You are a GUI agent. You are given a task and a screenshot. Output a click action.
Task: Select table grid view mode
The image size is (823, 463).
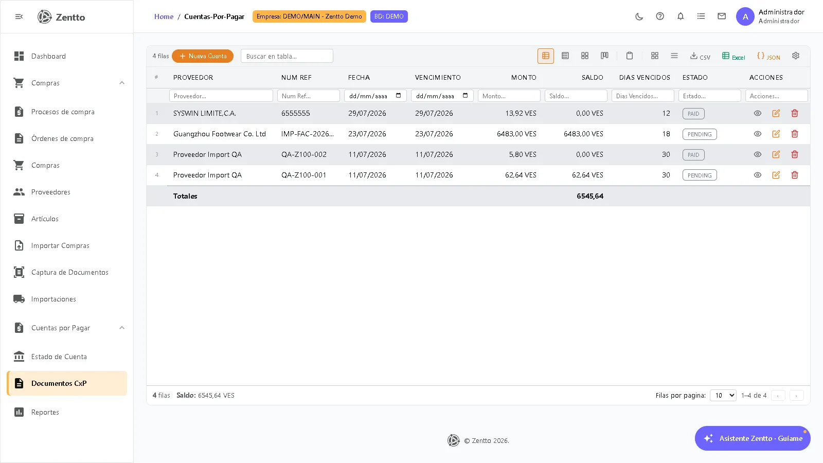click(546, 56)
